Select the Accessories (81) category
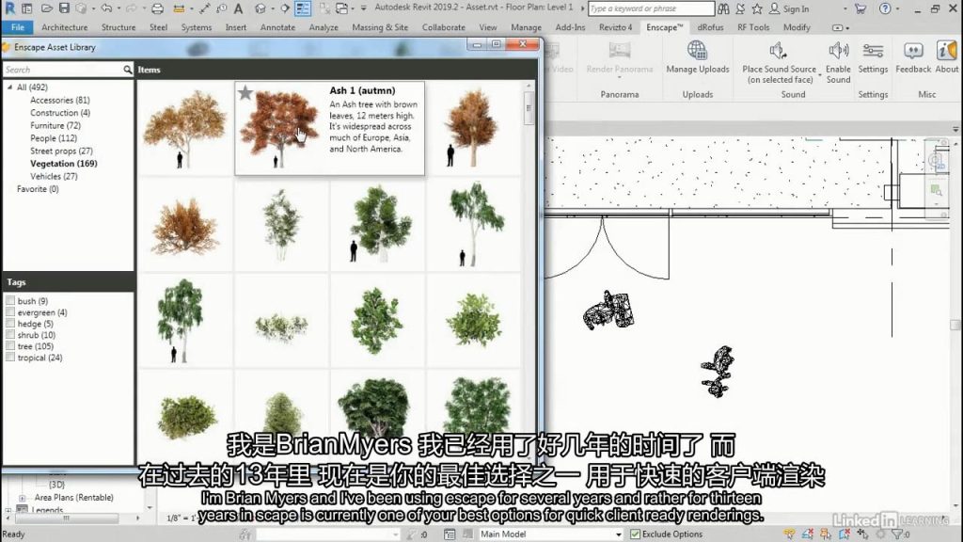This screenshot has height=542, width=963. [60, 100]
